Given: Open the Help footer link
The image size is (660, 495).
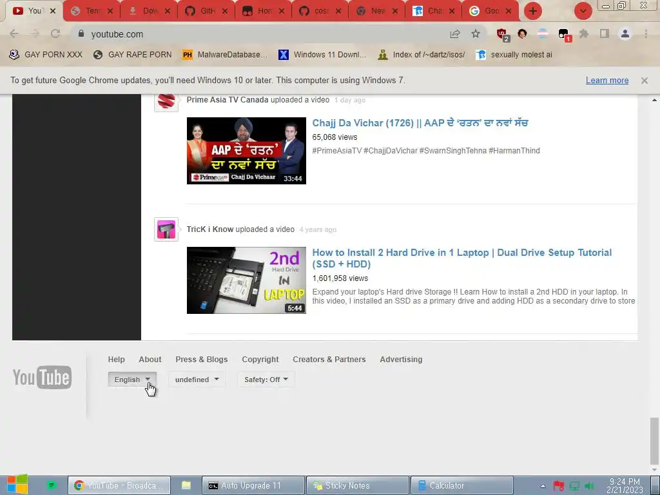Looking at the screenshot, I should (116, 360).
